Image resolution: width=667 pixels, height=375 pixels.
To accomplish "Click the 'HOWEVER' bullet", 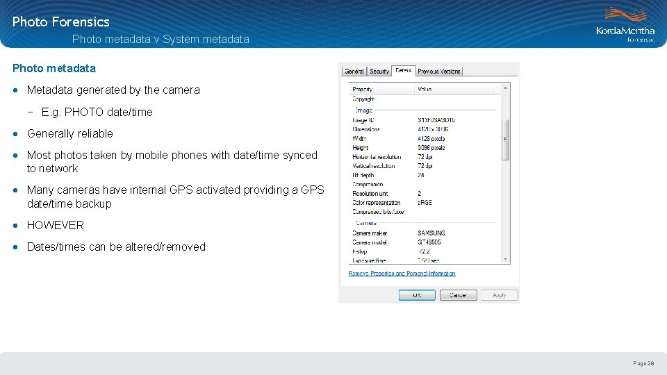I will point(56,225).
